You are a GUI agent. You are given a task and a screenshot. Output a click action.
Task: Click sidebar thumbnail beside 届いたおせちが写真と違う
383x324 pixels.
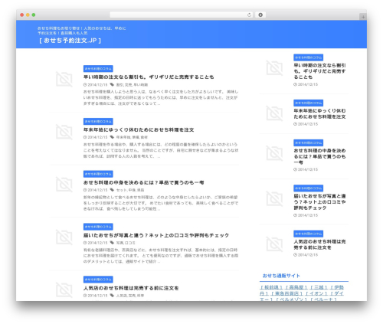click(x=274, y=198)
